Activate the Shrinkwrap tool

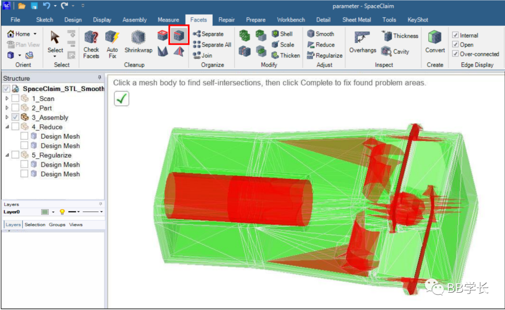point(138,42)
